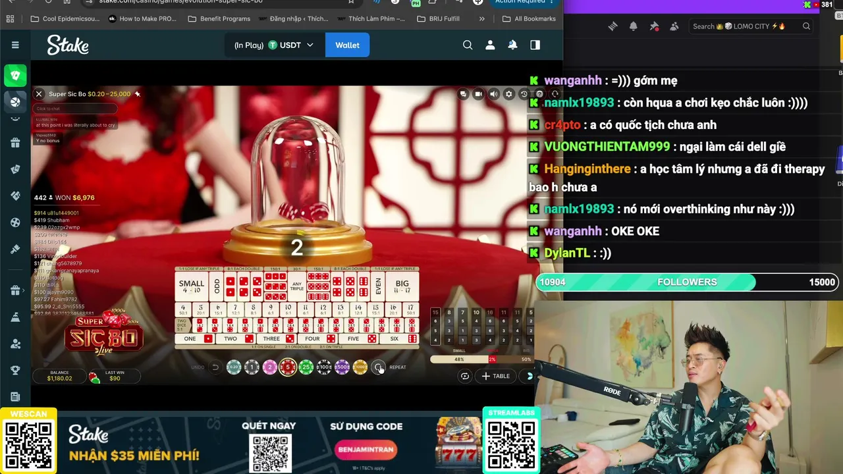Click the Small/Triple/Big statistics bar
Viewport: 843px width, 474px height.
point(481,359)
